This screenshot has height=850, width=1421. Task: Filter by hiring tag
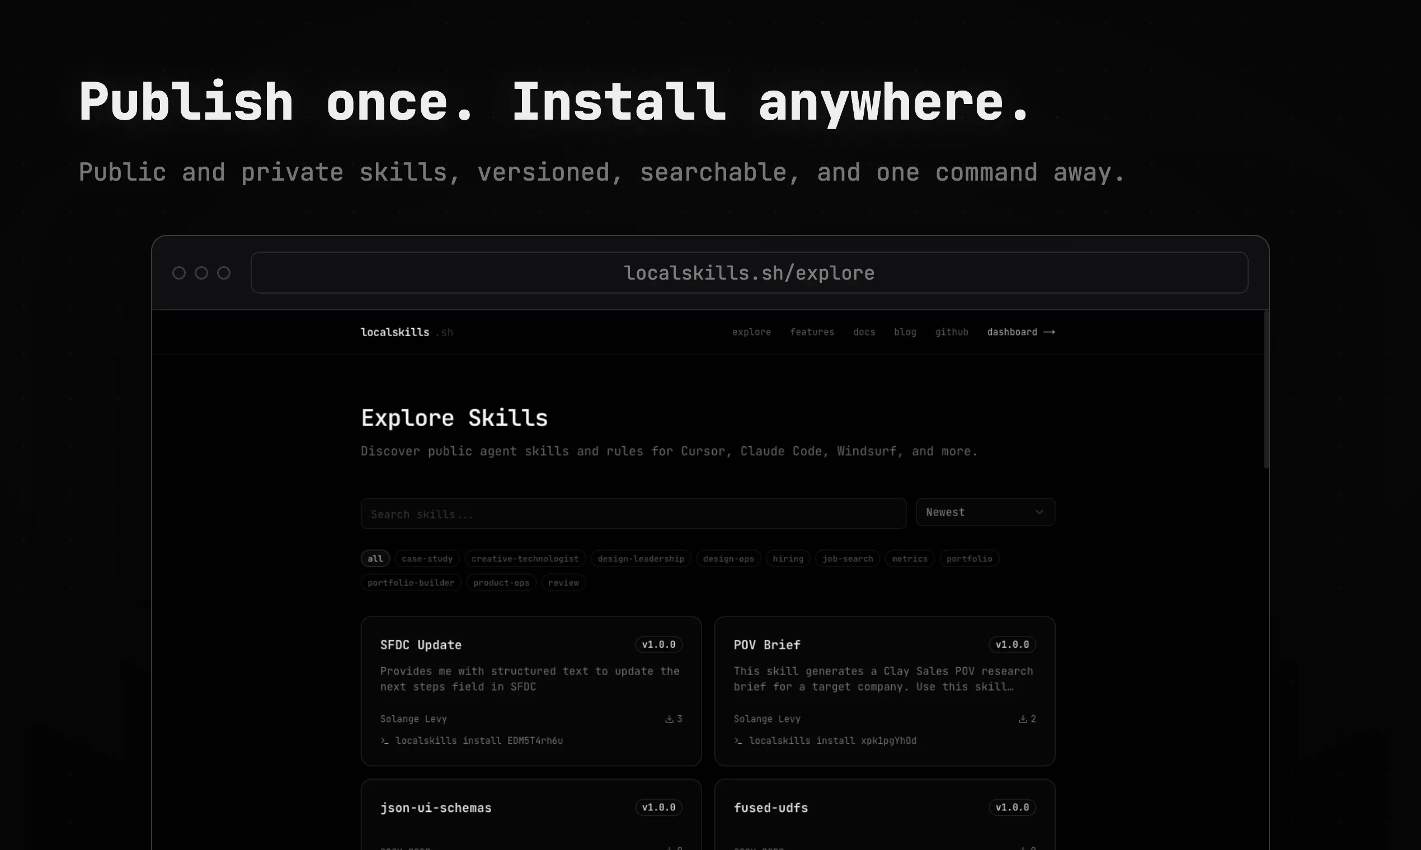click(788, 559)
